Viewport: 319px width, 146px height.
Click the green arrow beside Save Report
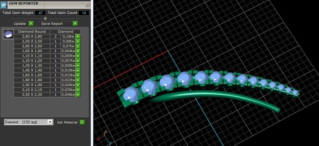click(75, 24)
